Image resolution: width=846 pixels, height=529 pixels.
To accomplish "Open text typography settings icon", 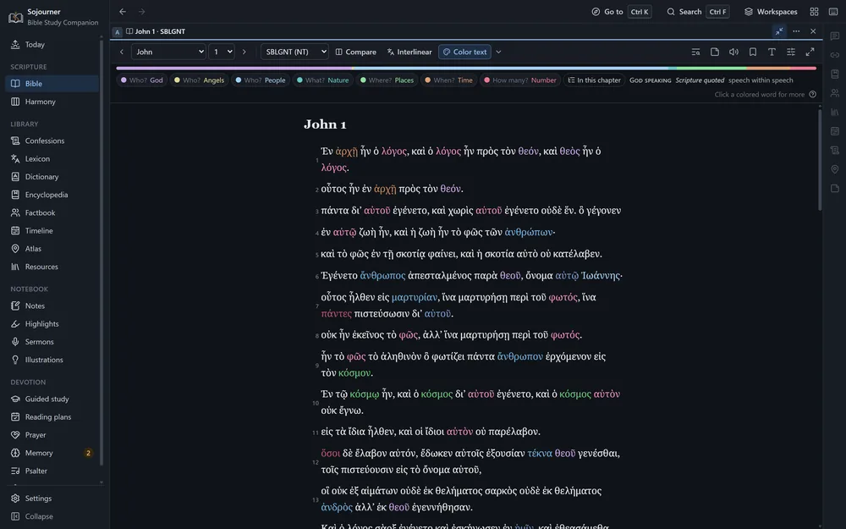I will pos(772,52).
